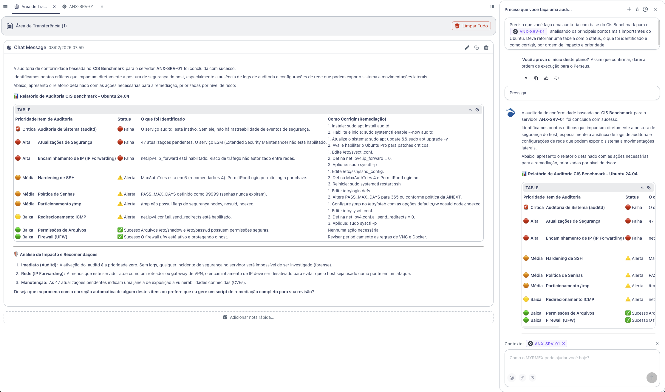Star the current conversation as favorite
Viewport: 665px width, 392px height.
pos(637,9)
